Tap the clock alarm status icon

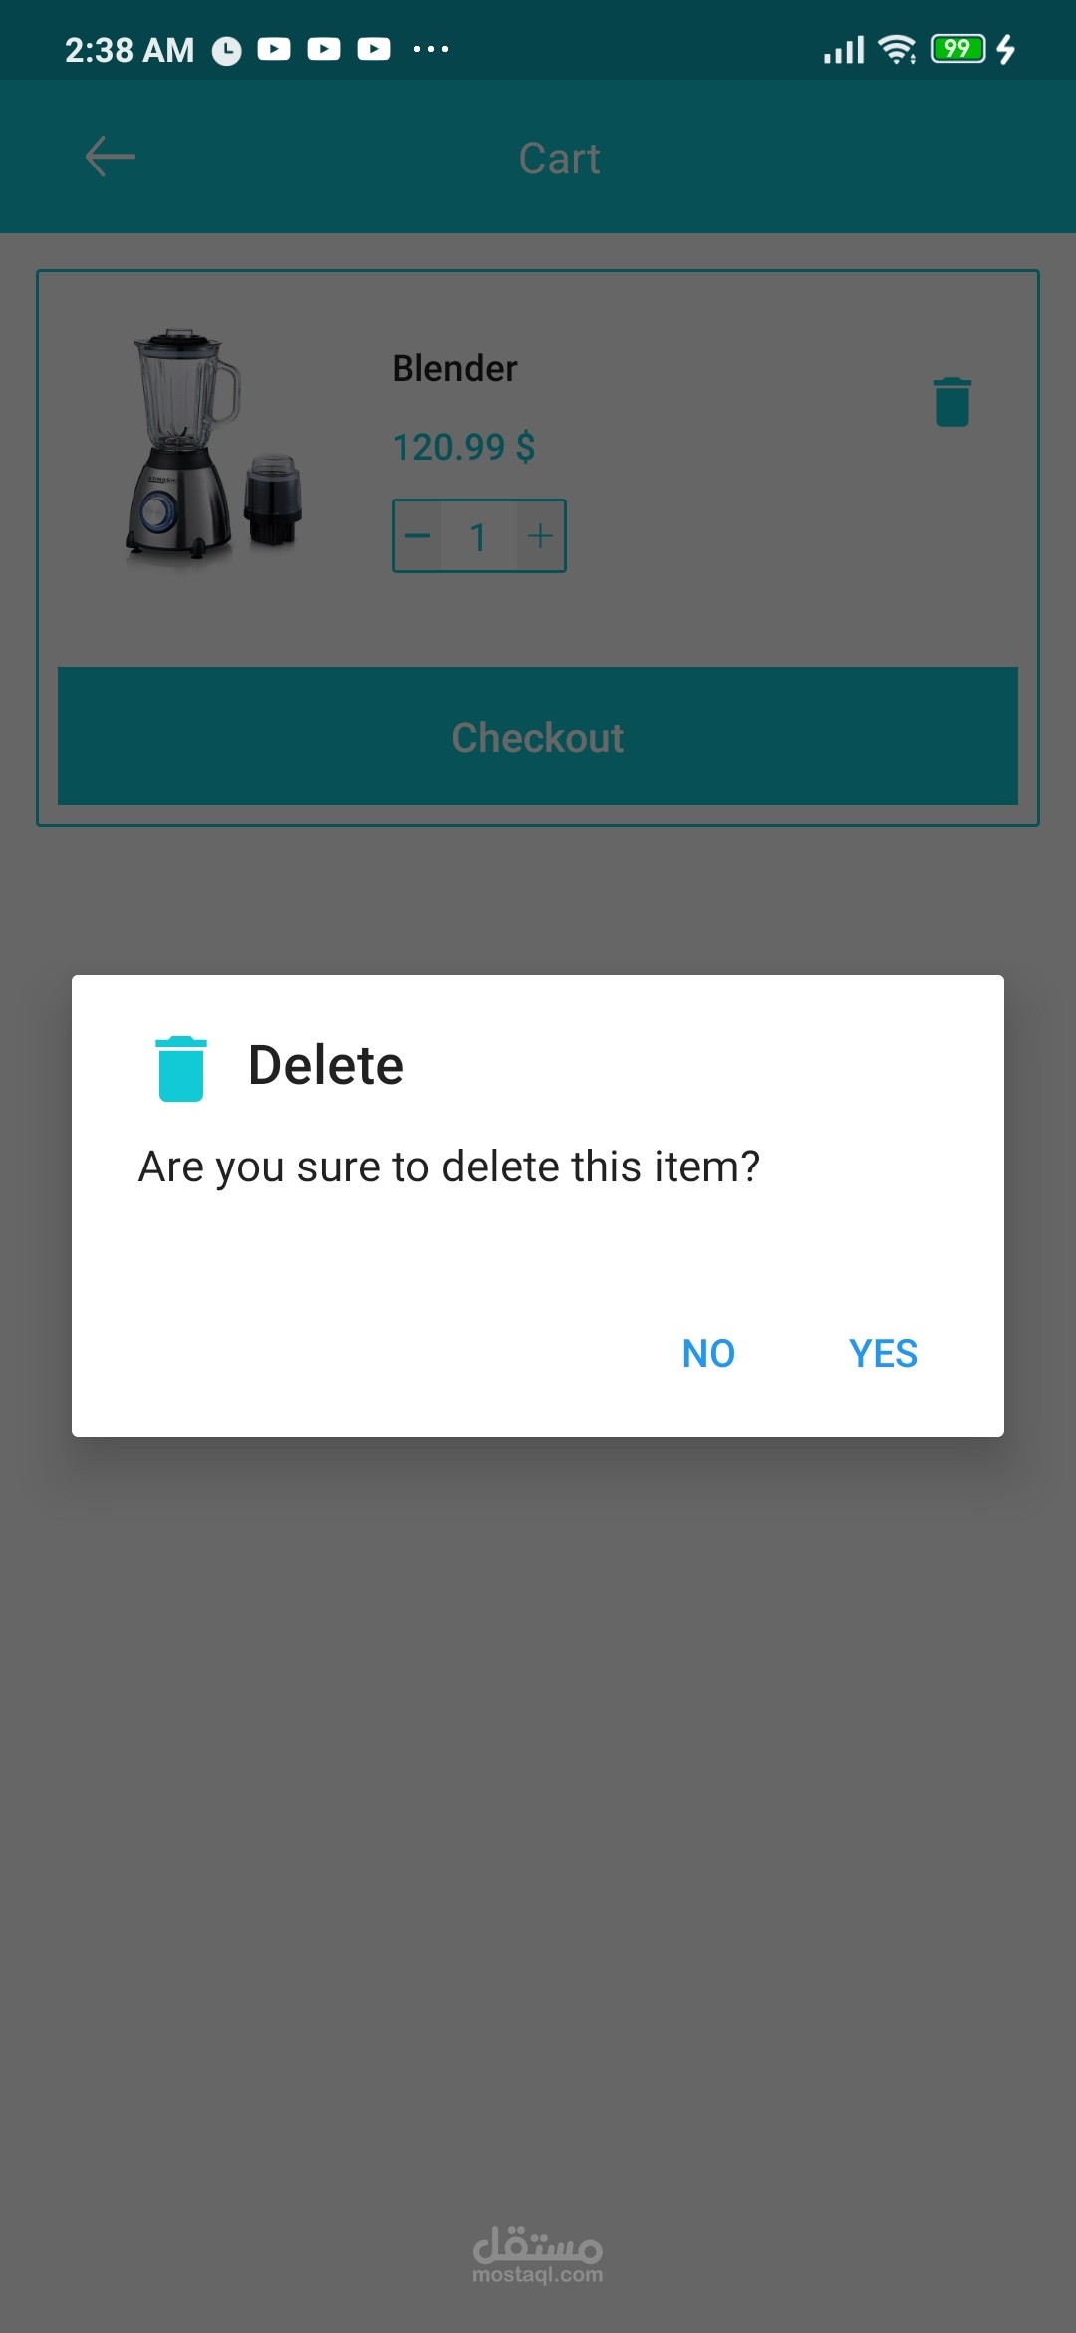click(227, 51)
